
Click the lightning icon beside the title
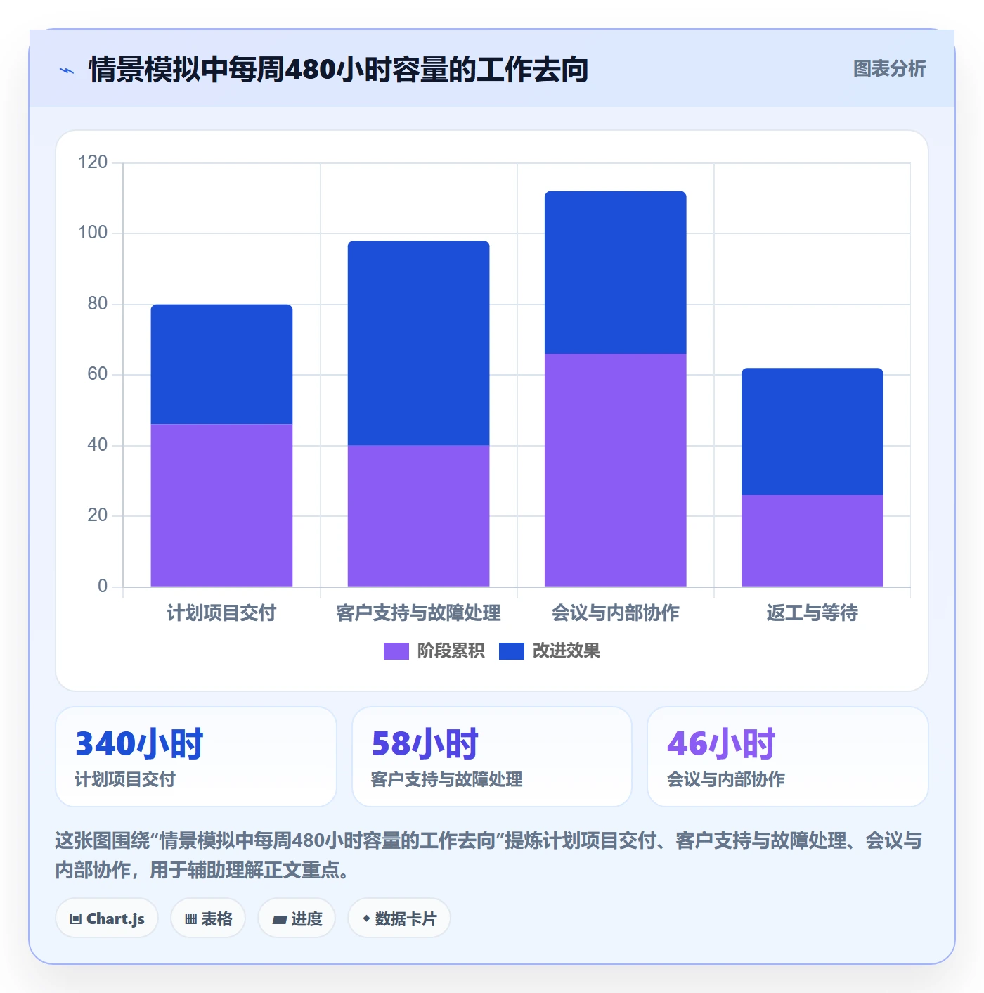point(67,70)
